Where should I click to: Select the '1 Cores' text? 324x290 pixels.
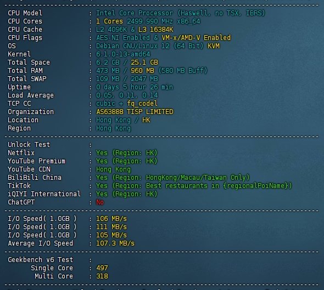pos(109,21)
